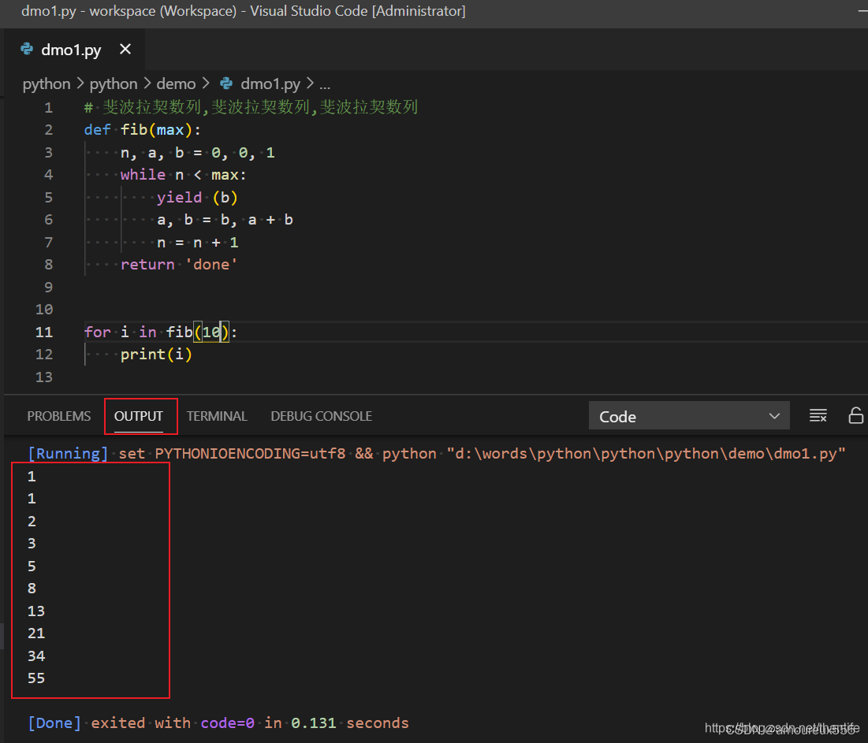Click the 'yield (b)' code line

click(x=197, y=198)
